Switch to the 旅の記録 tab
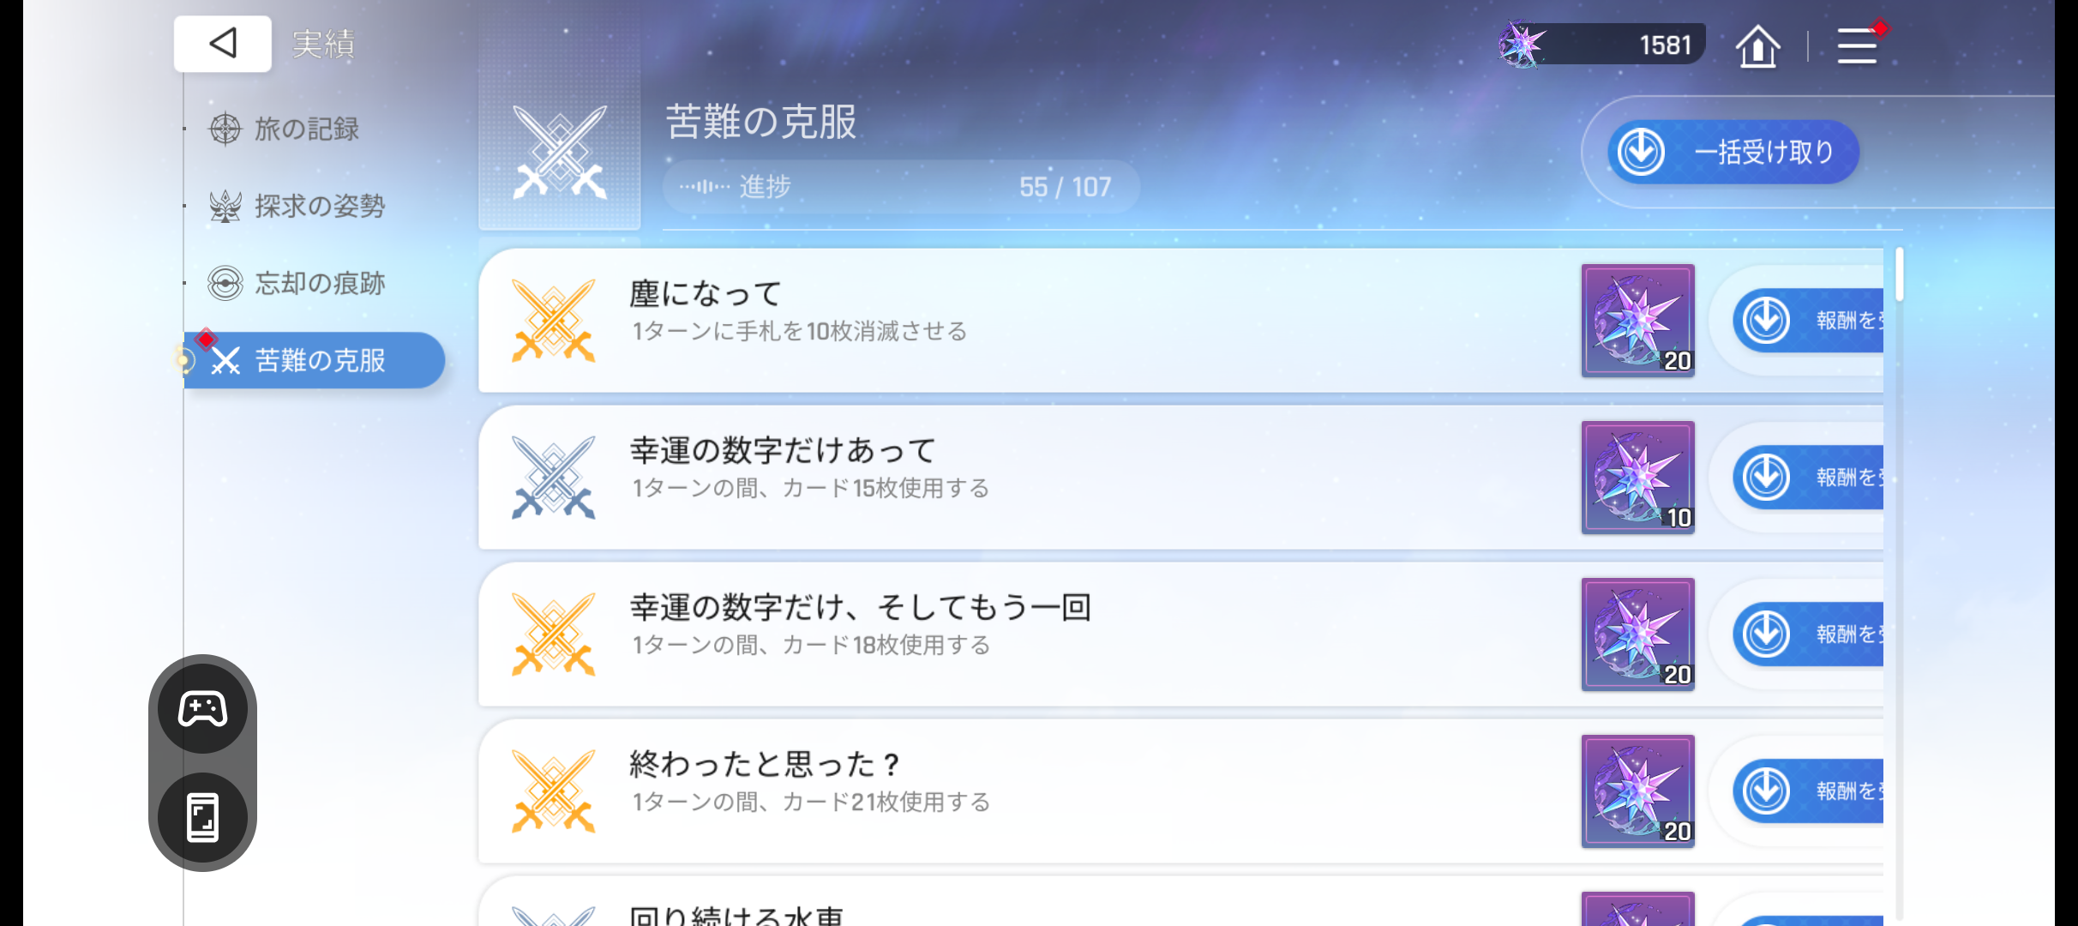This screenshot has height=926, width=2078. coord(306,129)
